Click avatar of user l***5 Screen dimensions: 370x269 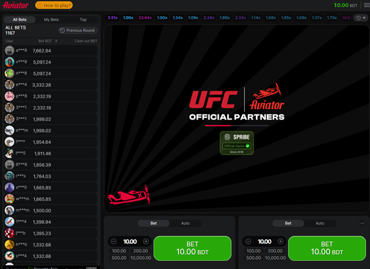point(9,153)
